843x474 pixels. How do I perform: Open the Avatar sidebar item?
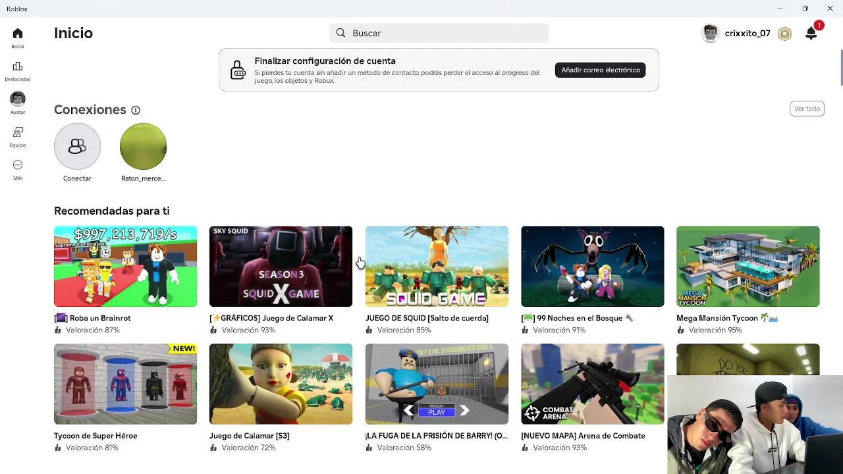pyautogui.click(x=18, y=99)
